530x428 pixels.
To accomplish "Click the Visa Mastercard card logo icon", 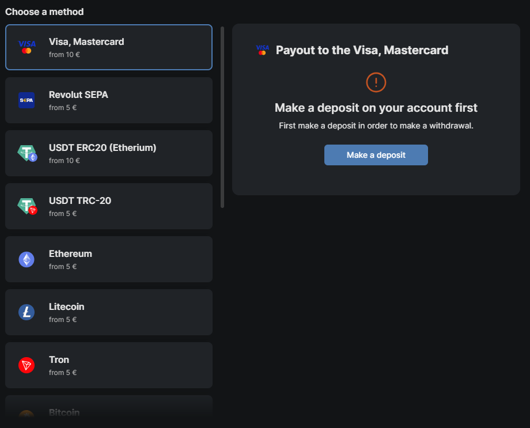I will [26, 47].
